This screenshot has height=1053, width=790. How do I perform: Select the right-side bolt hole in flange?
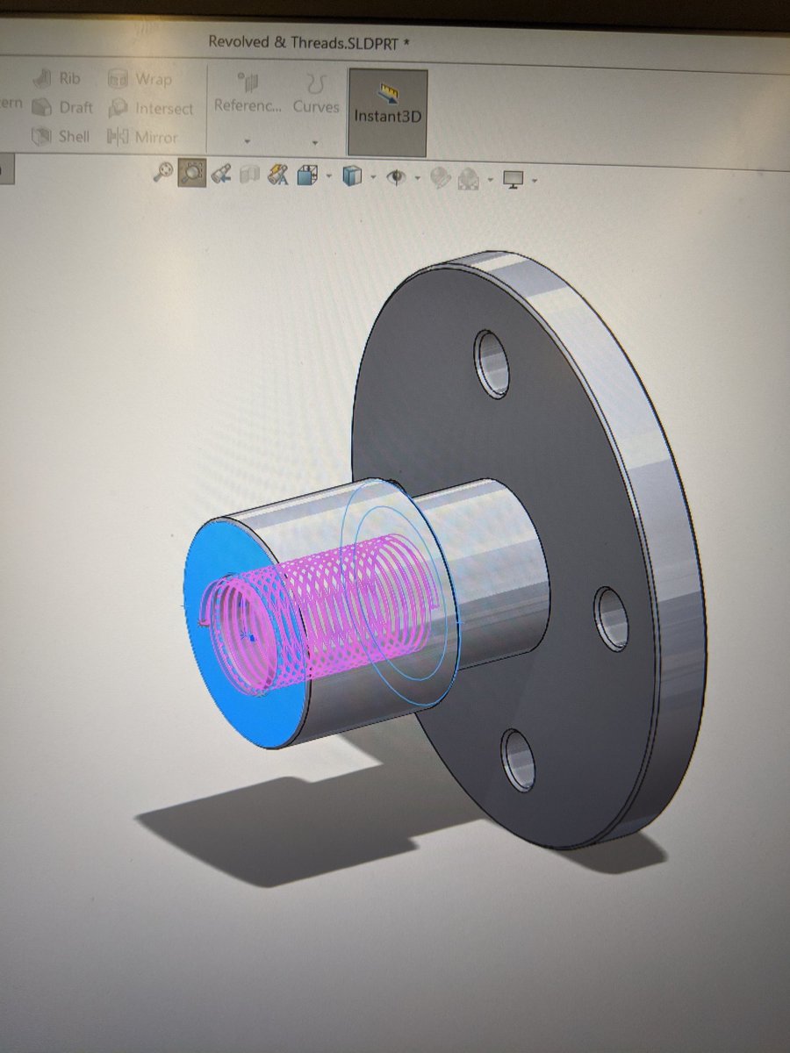(x=611, y=619)
